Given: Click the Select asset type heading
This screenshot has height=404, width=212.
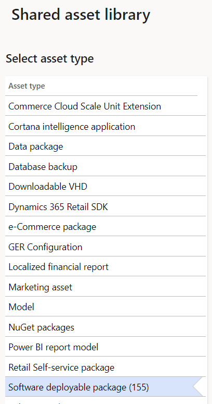Looking at the screenshot, I should pos(50,59).
